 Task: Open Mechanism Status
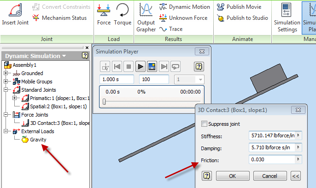60,18
